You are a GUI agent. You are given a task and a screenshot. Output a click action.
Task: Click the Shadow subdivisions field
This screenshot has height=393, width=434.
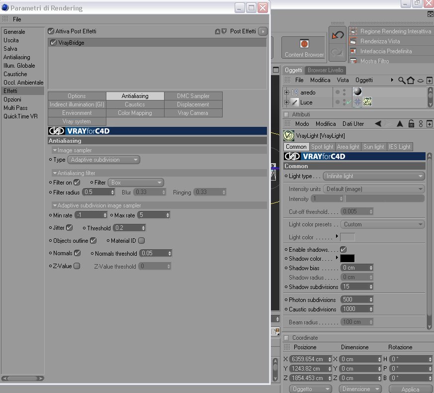pyautogui.click(x=357, y=287)
